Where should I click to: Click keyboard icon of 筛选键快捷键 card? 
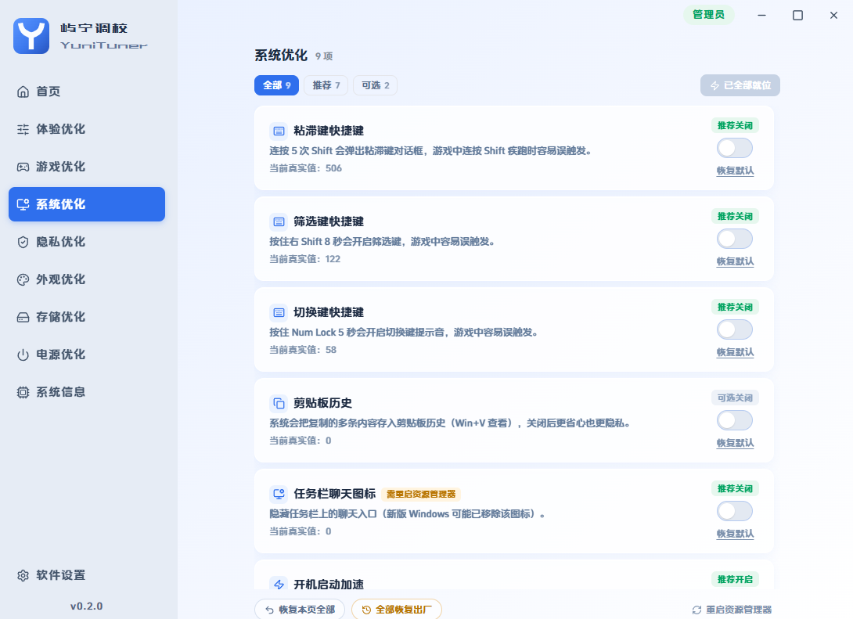click(x=279, y=221)
